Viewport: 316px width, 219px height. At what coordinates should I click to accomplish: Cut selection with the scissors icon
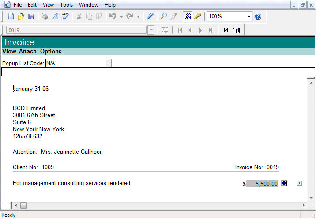click(x=79, y=16)
